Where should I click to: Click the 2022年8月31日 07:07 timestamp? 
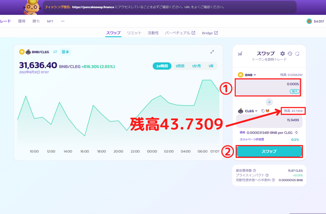(x=34, y=72)
